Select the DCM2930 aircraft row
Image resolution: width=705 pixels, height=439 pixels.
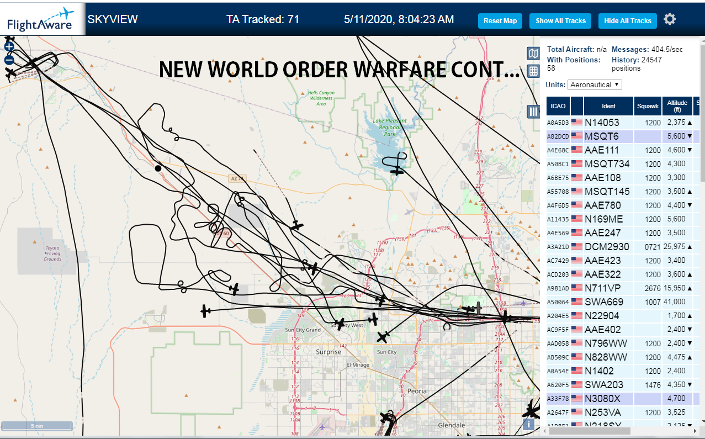tap(623, 247)
